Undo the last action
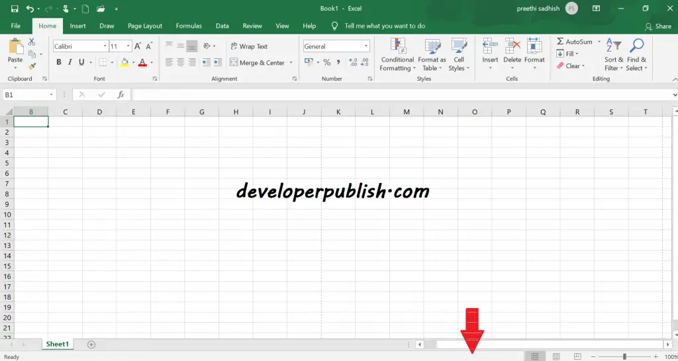678x361 pixels. point(29,9)
